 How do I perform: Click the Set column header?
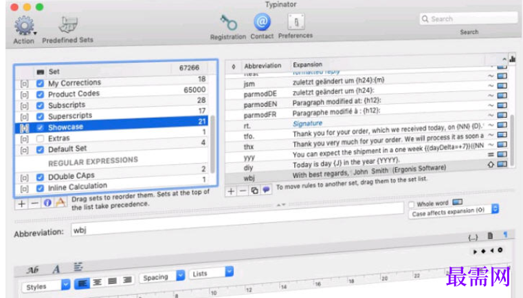pos(54,71)
